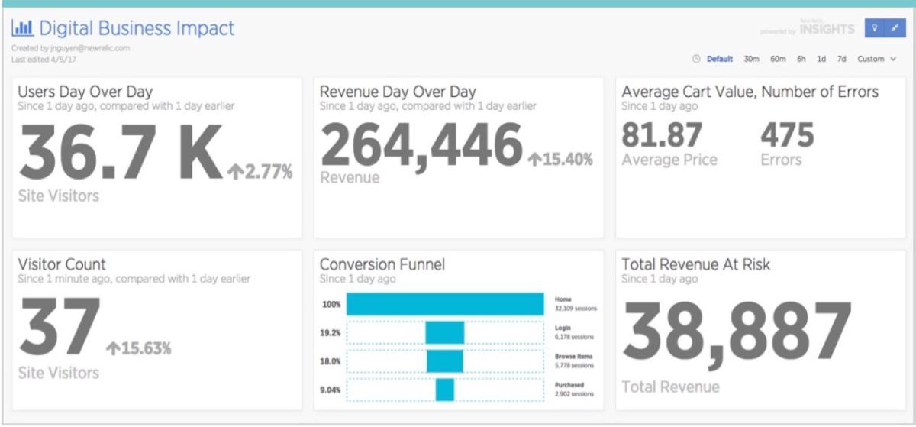The height and width of the screenshot is (427, 916).
Task: Click the up arrow beside 2.77%
Action: coord(236,172)
